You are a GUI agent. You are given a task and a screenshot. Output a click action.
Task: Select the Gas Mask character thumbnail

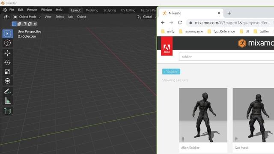[253, 115]
